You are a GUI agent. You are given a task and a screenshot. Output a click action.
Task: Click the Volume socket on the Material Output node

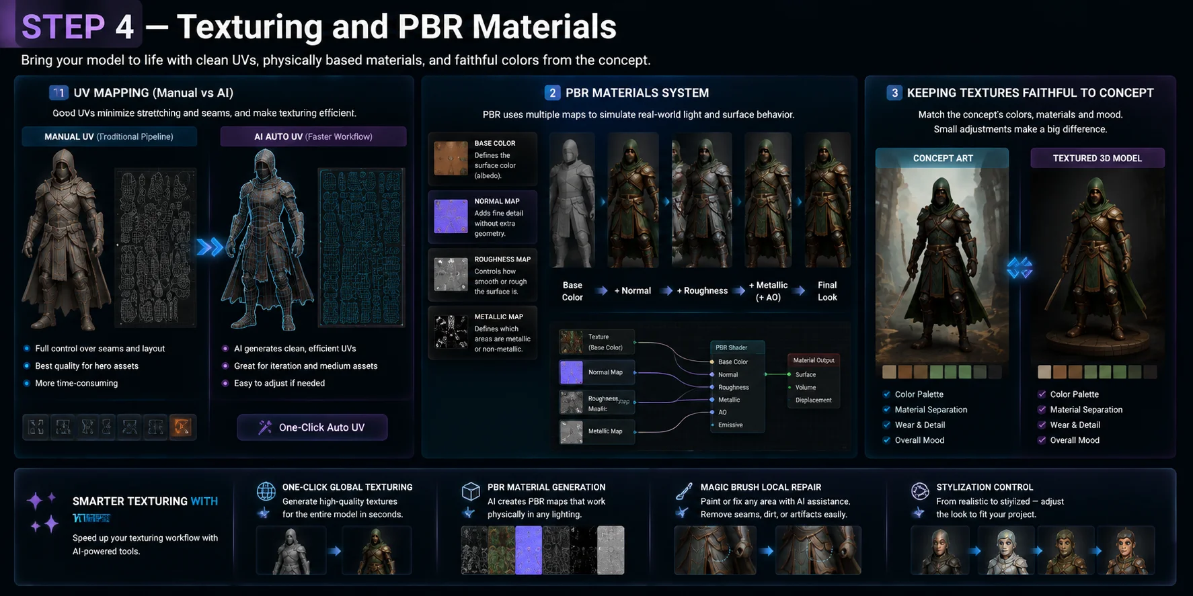tap(790, 388)
